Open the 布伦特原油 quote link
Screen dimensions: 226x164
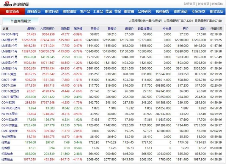click(9, 137)
